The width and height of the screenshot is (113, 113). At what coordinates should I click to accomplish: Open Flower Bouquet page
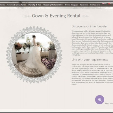tap(71, 5)
